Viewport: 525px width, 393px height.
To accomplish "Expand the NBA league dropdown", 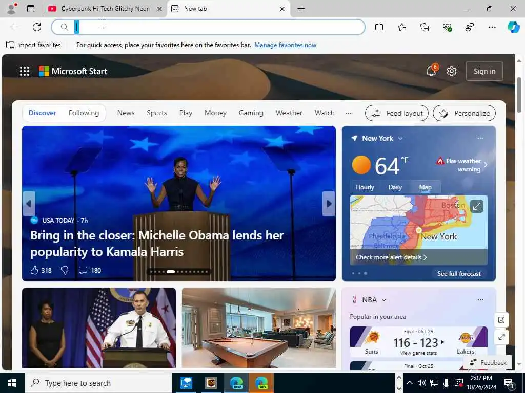I will coord(384,300).
